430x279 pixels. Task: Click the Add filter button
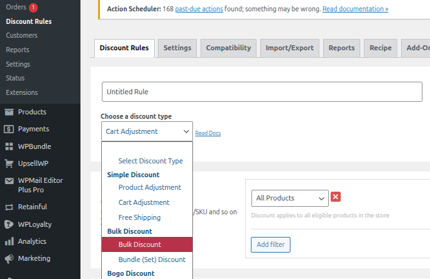tap(270, 244)
